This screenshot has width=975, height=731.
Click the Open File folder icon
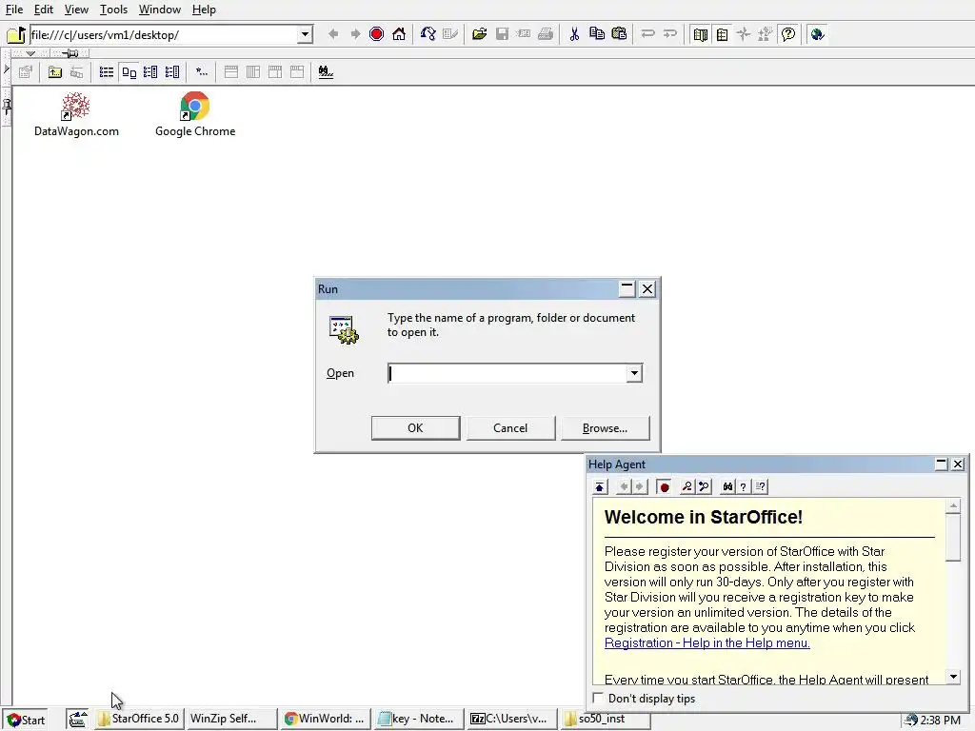(480, 34)
